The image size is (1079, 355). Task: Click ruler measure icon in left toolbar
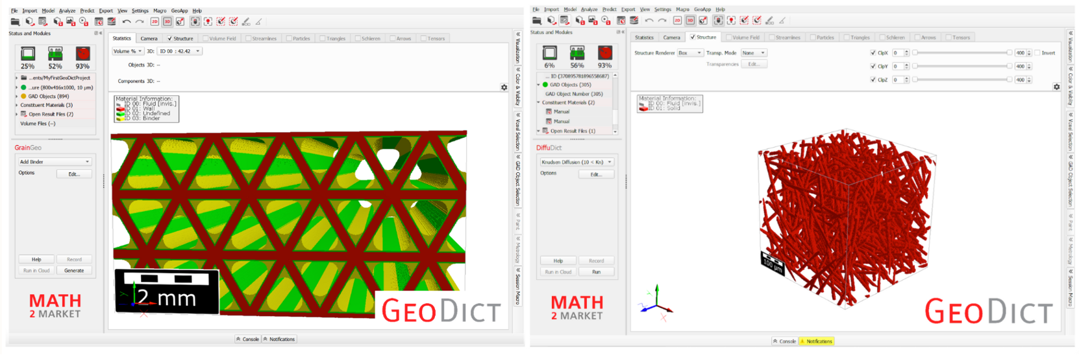click(258, 21)
